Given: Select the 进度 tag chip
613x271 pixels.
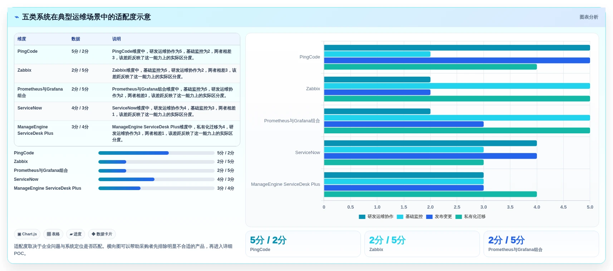Looking at the screenshot, I should 75,234.
